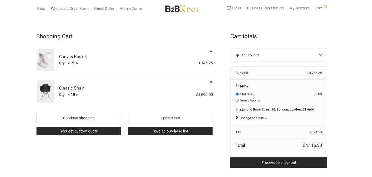This screenshot has height=177, width=372.
Task: Remove Canvas Basket from cart
Action: click(x=211, y=51)
